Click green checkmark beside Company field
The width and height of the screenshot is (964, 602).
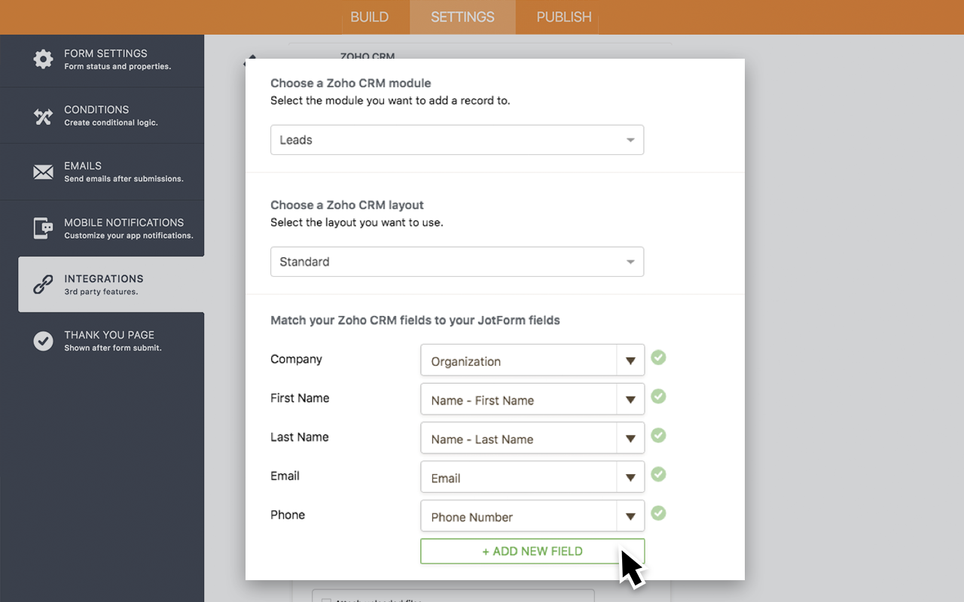coord(658,357)
